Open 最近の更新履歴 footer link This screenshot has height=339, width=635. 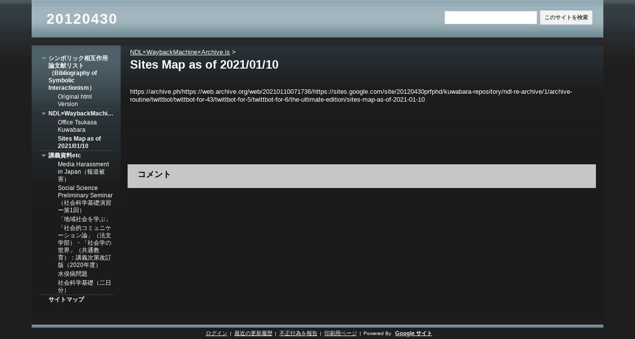click(x=253, y=334)
